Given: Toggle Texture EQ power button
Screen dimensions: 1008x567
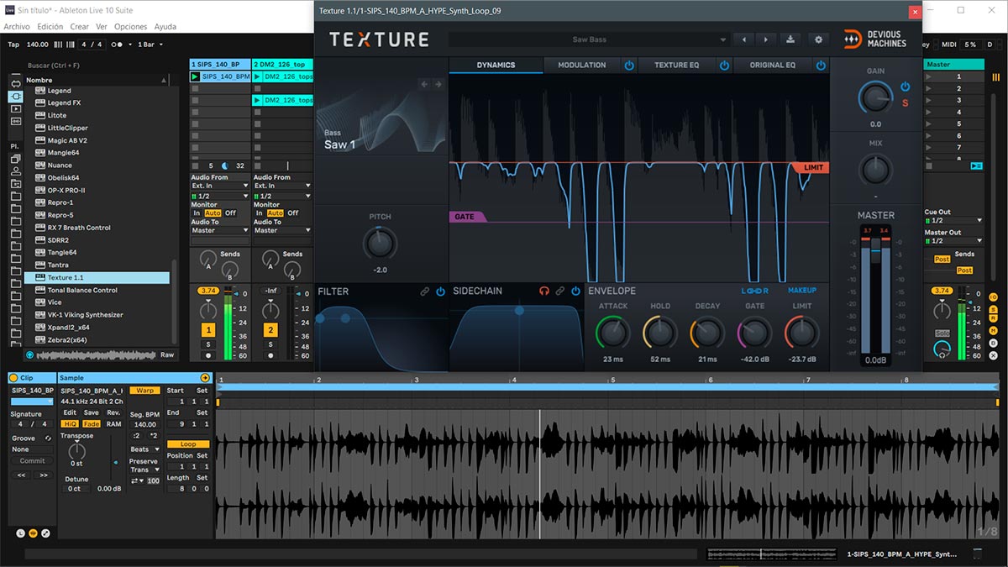Looking at the screenshot, I should click(724, 65).
